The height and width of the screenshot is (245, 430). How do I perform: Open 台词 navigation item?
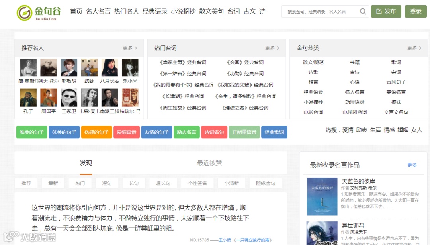point(234,12)
